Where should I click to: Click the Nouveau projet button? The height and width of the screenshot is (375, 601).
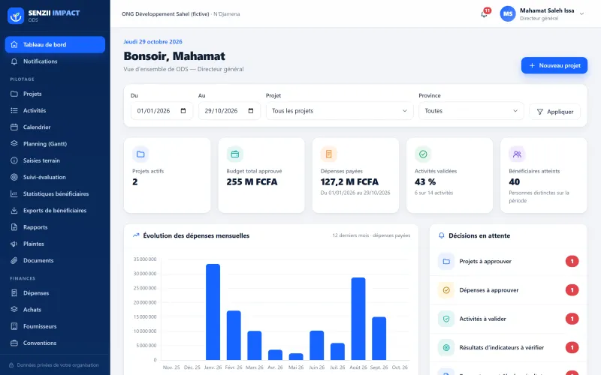[x=554, y=65]
